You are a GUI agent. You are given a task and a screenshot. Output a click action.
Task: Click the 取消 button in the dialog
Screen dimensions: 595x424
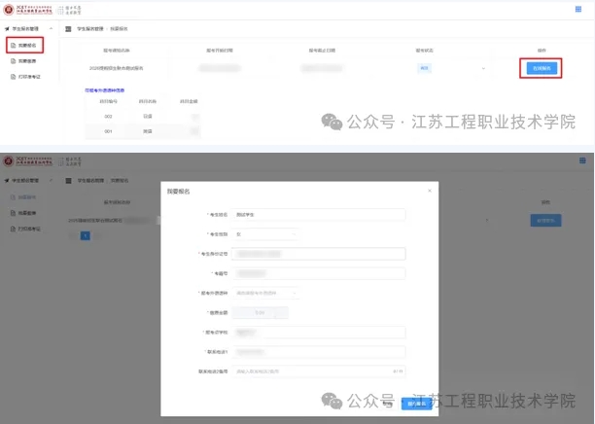387,404
